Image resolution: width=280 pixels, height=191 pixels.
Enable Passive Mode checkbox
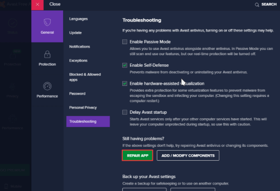click(x=125, y=42)
